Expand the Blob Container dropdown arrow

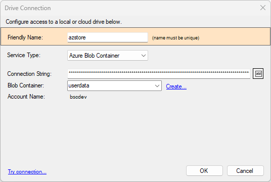[157, 86]
